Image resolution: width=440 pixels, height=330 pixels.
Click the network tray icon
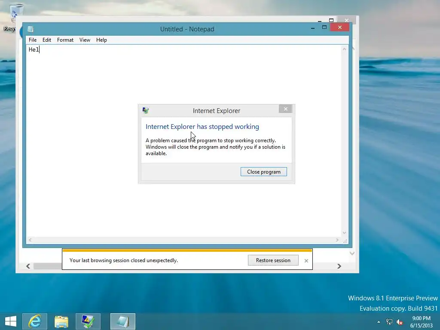(x=389, y=322)
